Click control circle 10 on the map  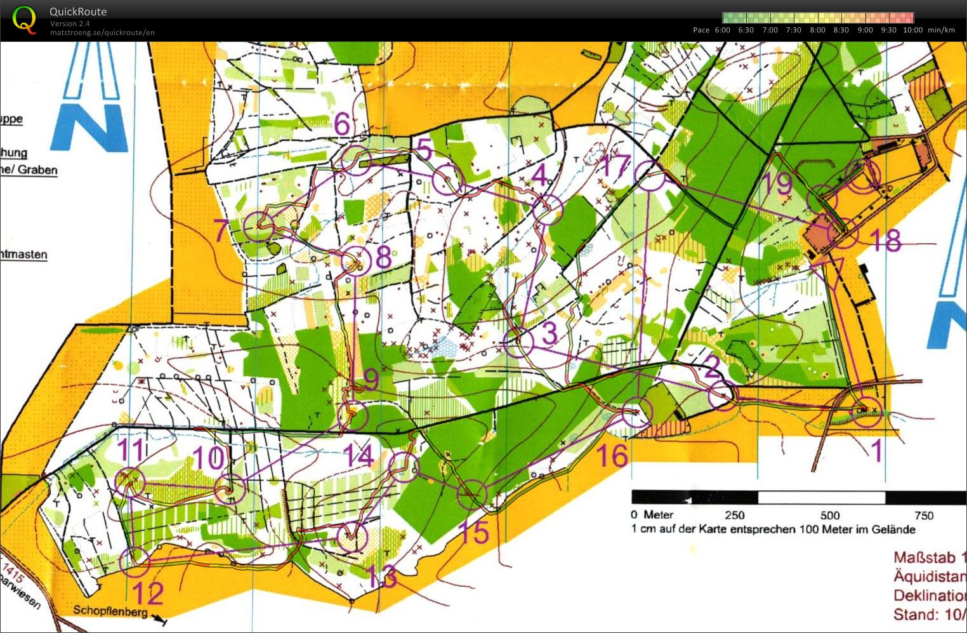click(x=230, y=489)
